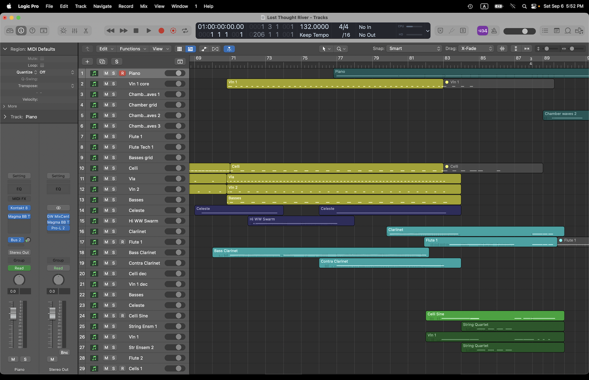This screenshot has height=380, width=589.
Task: Click the Kontakt 8 instrument slot
Action: (x=19, y=208)
